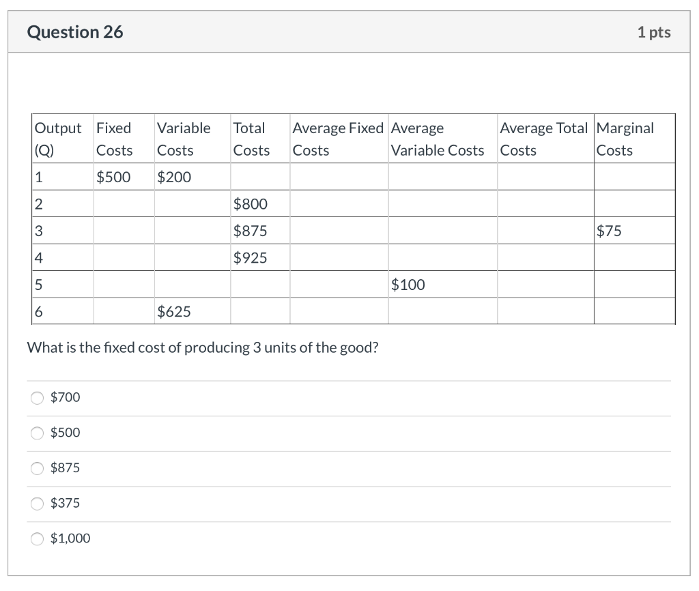
Task: Choose the $375 radio button
Action: (x=37, y=503)
